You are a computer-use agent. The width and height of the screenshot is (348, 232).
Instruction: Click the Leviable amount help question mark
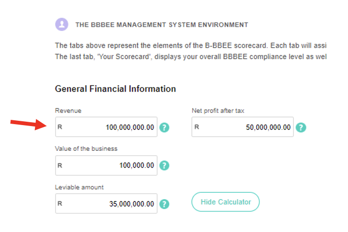tap(164, 204)
